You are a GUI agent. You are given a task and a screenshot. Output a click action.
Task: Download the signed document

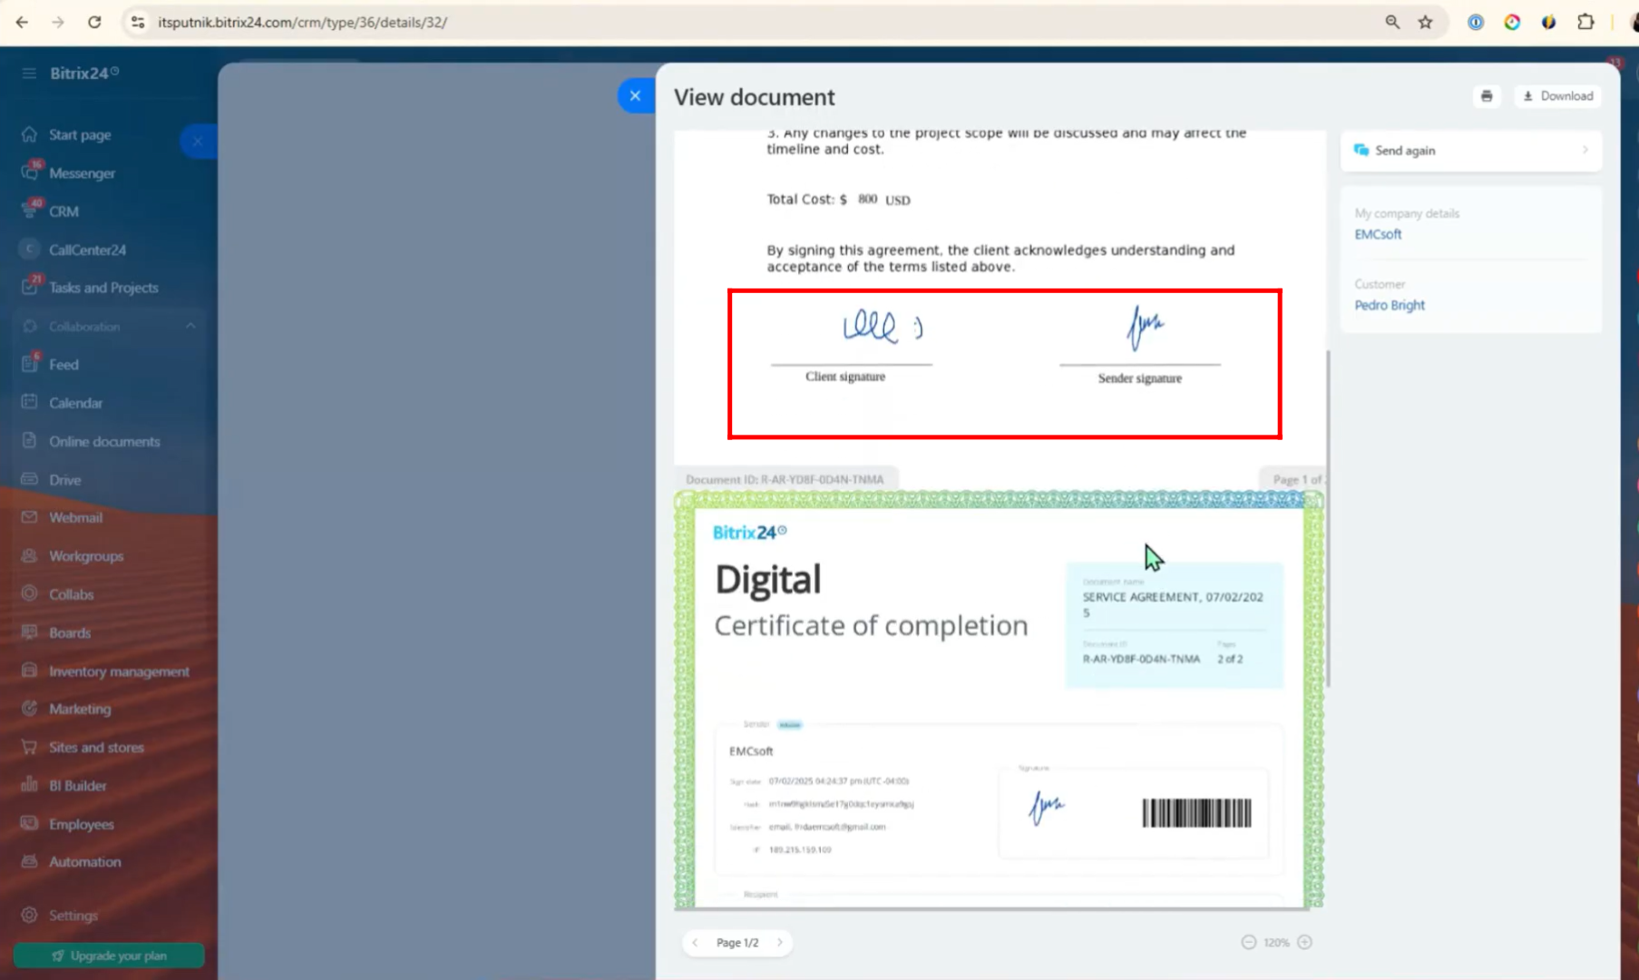click(1557, 96)
